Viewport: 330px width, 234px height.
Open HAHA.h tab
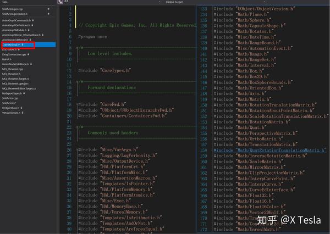click(x=7, y=59)
